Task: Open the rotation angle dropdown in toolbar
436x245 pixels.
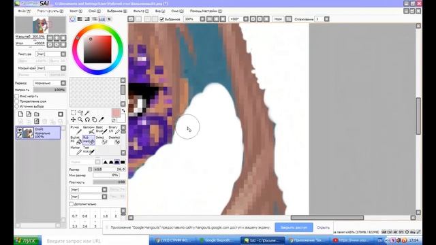Action: coord(246,19)
